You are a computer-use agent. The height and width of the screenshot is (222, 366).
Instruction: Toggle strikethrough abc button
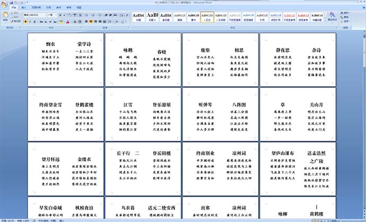(x=41, y=22)
